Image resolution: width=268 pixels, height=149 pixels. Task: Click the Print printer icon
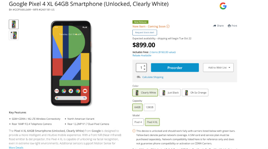pyautogui.click(x=230, y=26)
